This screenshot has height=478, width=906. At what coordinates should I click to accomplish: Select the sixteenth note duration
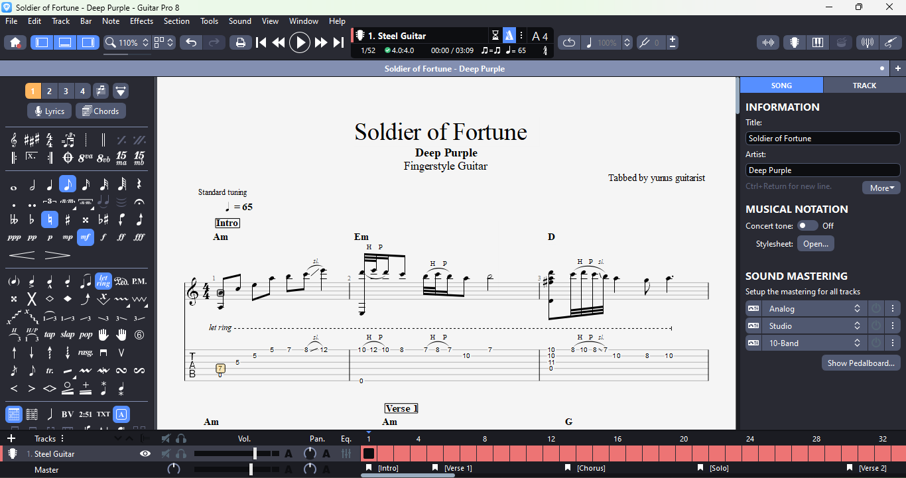tap(86, 184)
